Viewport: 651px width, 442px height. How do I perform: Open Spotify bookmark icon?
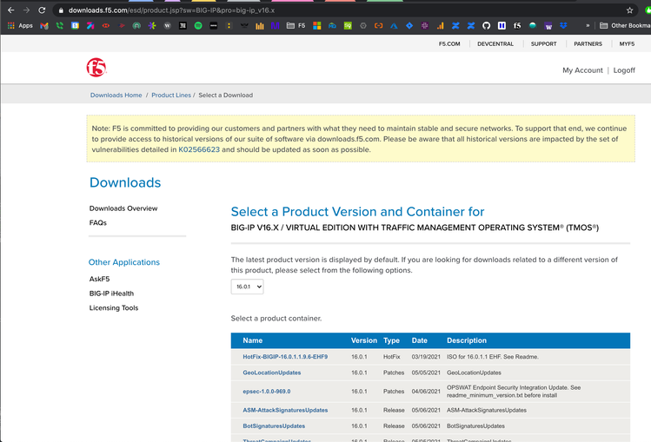[198, 26]
